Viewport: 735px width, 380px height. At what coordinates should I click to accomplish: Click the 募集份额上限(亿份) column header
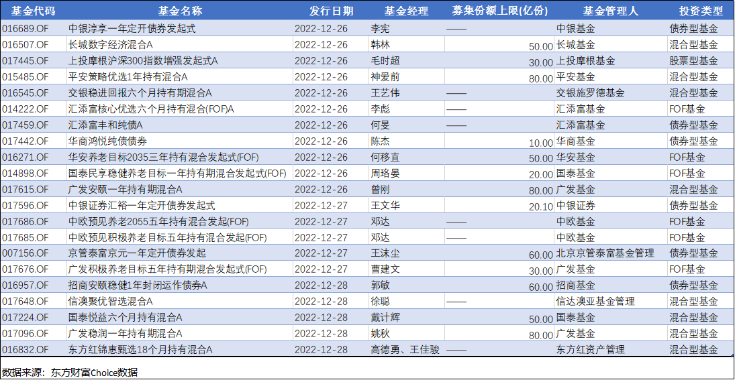tap(499, 11)
